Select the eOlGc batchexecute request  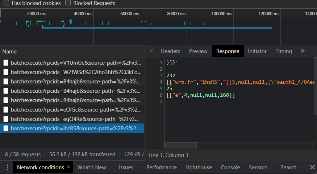pyautogui.click(x=75, y=109)
